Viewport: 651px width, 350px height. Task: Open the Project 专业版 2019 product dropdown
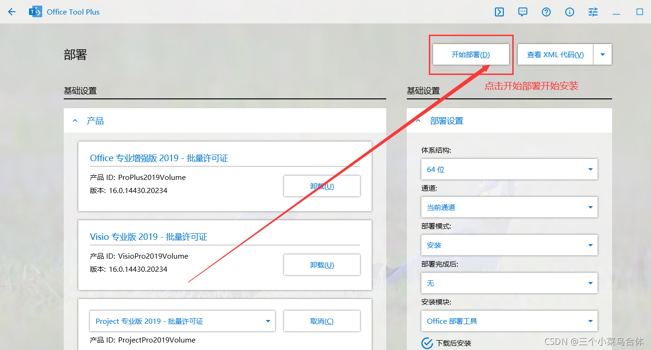(x=182, y=321)
